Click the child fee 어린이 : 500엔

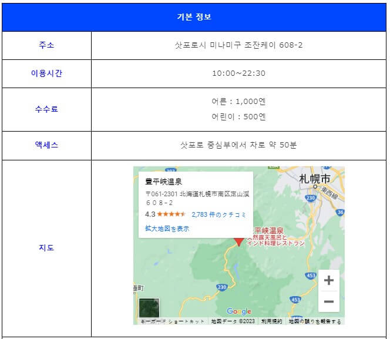click(x=239, y=116)
